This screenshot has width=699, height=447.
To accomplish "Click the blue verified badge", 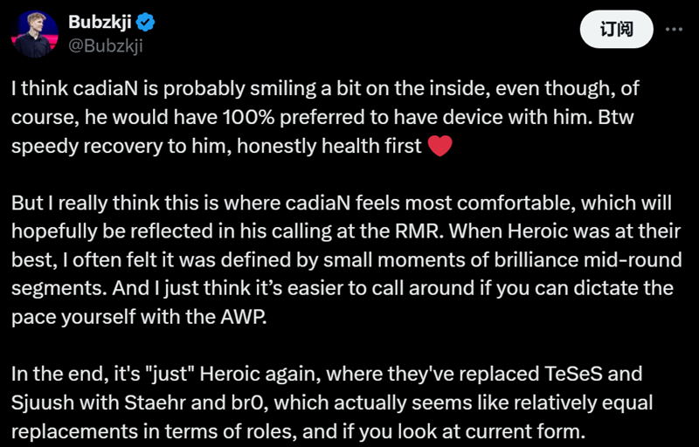I will point(145,22).
